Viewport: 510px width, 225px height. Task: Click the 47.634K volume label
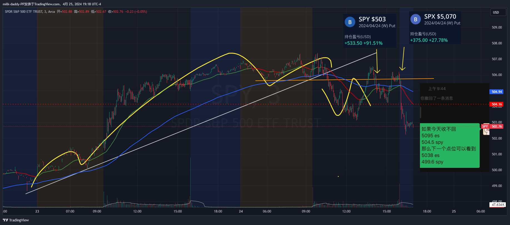coord(497,205)
